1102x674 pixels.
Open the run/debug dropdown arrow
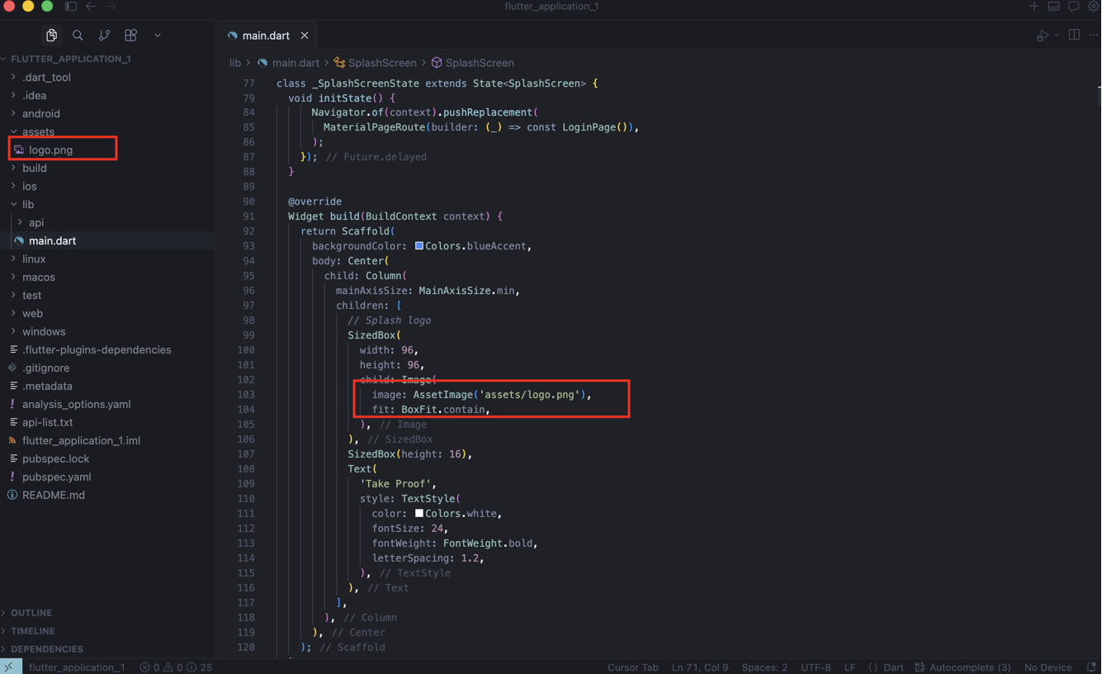point(1057,36)
